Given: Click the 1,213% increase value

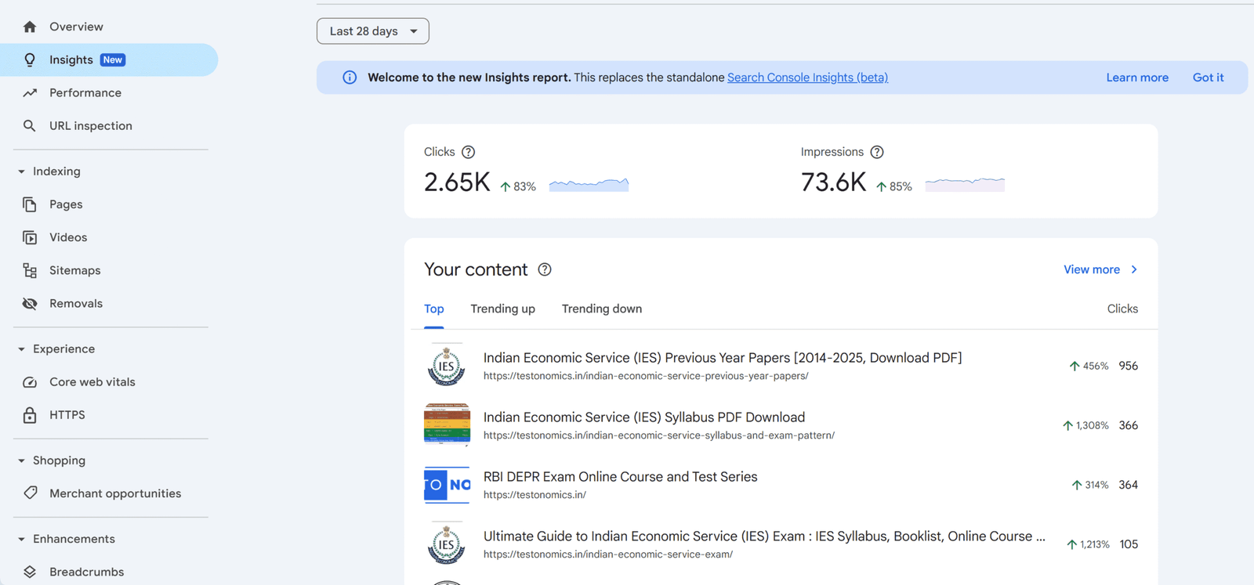Looking at the screenshot, I should pyautogui.click(x=1095, y=544).
